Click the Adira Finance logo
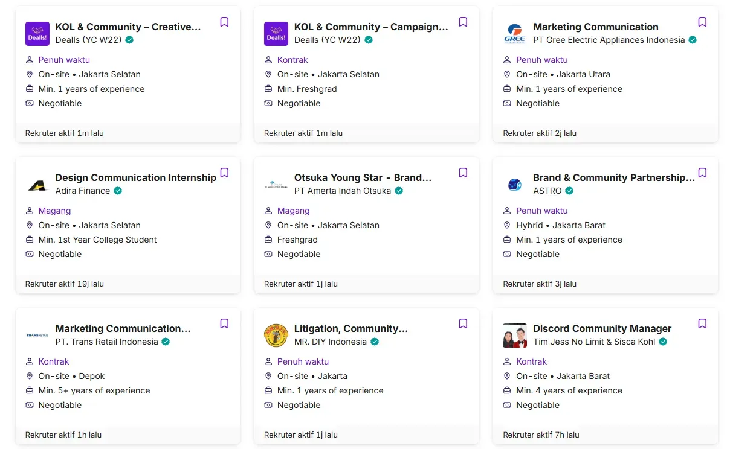Image resolution: width=730 pixels, height=449 pixels. pos(37,185)
